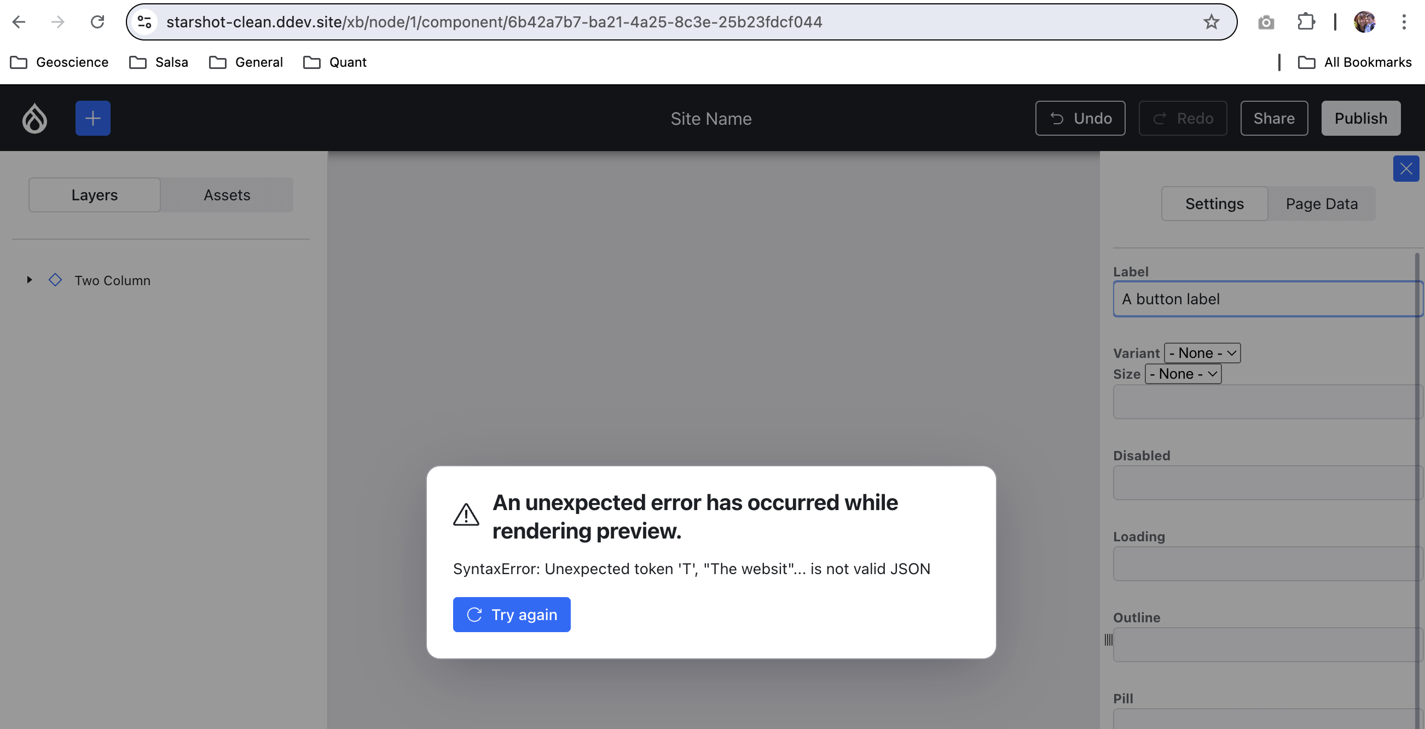Click the profile avatar icon

[x=1365, y=22]
